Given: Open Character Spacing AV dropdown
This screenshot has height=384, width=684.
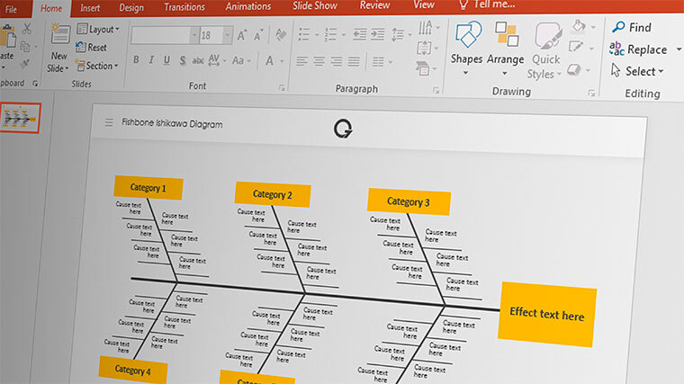Looking at the screenshot, I should point(217,60).
